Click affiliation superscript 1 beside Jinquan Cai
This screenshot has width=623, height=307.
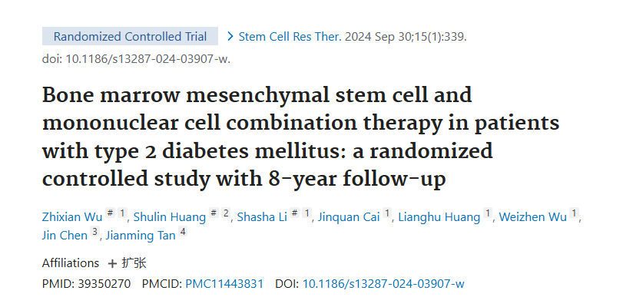[387, 214]
